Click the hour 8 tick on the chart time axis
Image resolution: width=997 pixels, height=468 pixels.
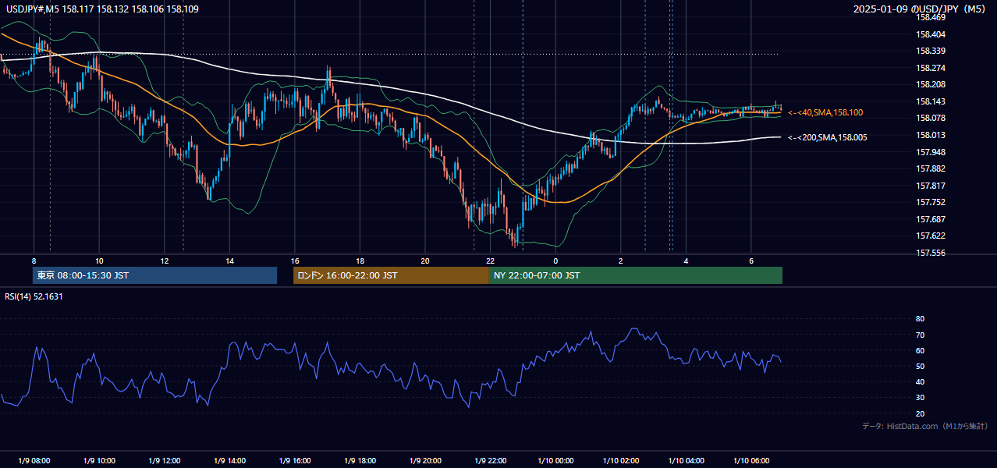pyautogui.click(x=34, y=261)
